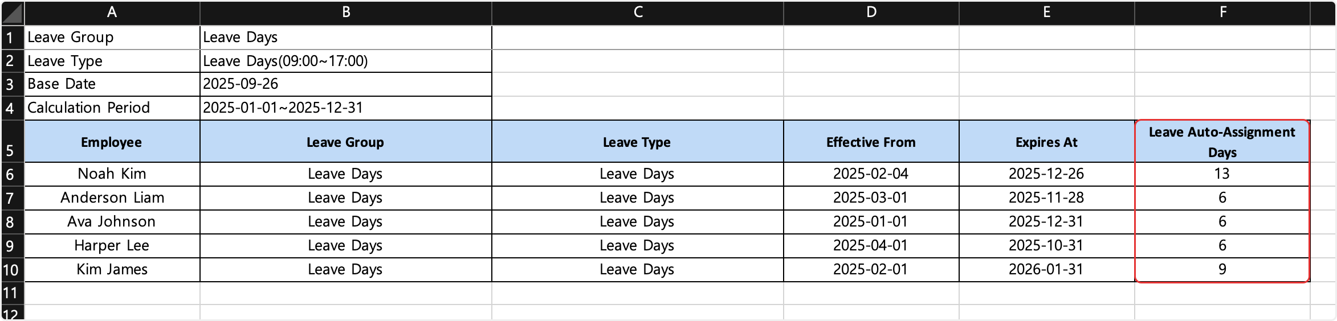Click the Employee column heading cell

pos(112,142)
